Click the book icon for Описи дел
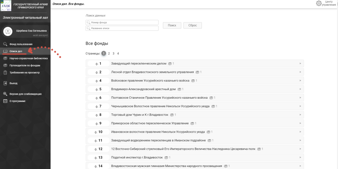The height and width of the screenshot is (169, 338). pyautogui.click(x=5, y=51)
